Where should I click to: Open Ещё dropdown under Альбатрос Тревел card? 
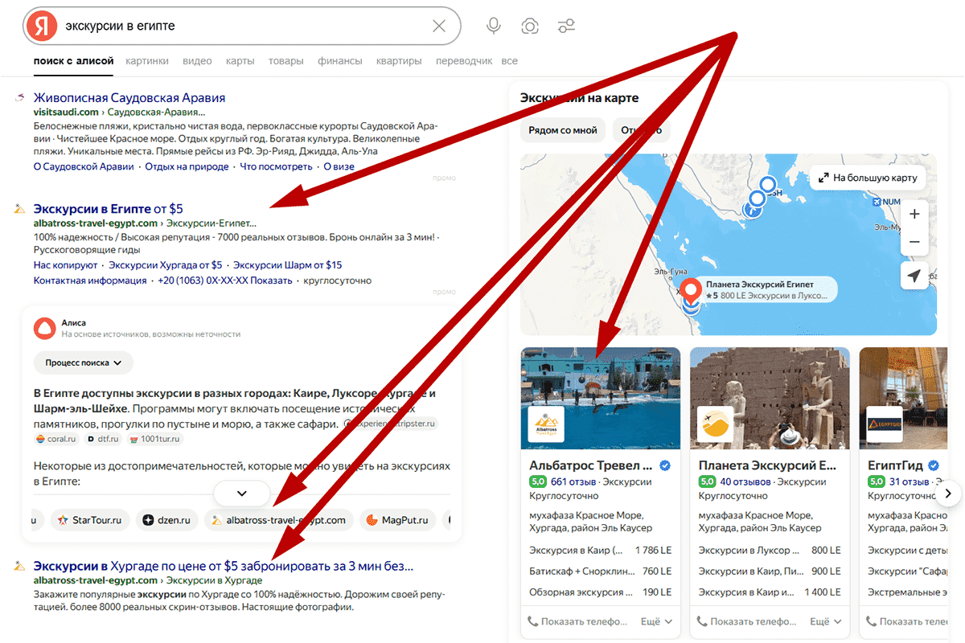click(655, 621)
